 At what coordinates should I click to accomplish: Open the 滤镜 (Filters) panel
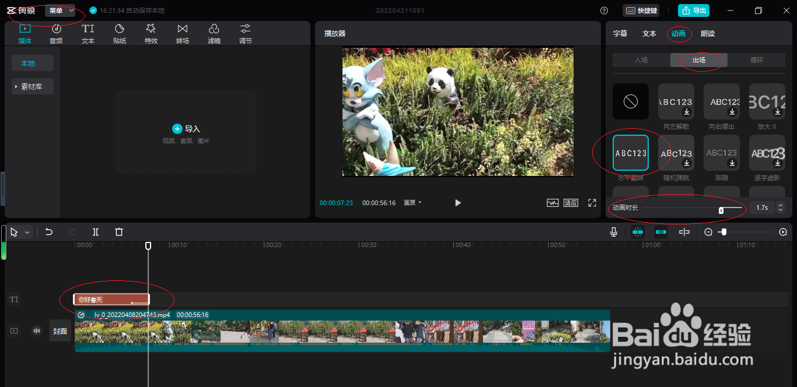214,34
